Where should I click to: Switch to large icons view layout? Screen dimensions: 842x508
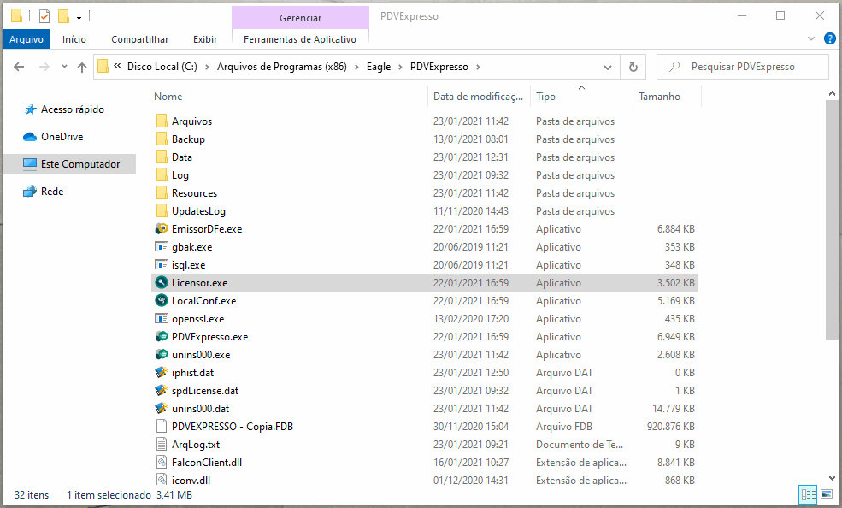(x=827, y=494)
